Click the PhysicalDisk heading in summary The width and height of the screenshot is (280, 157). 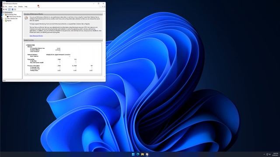tap(31, 59)
